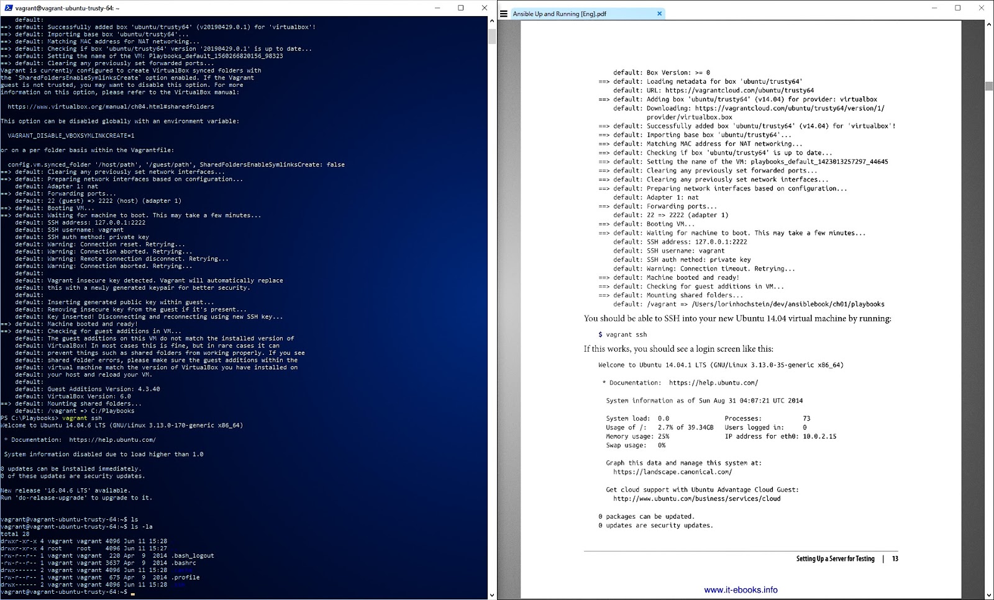994x600 pixels.
Task: Click 'Usage of /: 2.7% of 39.34GB' in the PDF
Action: pos(660,428)
